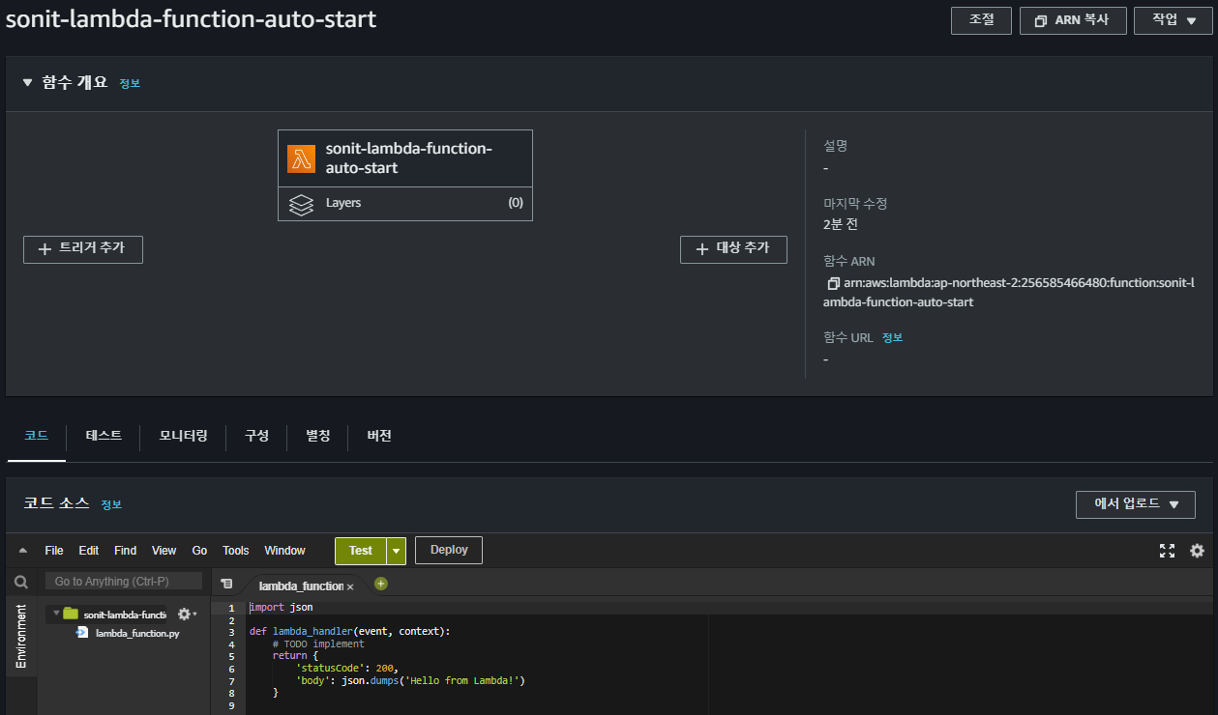The image size is (1218, 715).
Task: Switch to the 버전 tab
Action: pos(379,436)
